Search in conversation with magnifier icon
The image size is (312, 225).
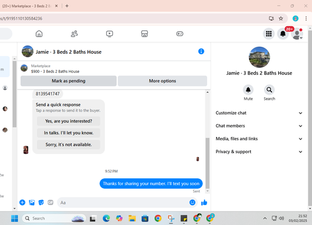coord(270,90)
